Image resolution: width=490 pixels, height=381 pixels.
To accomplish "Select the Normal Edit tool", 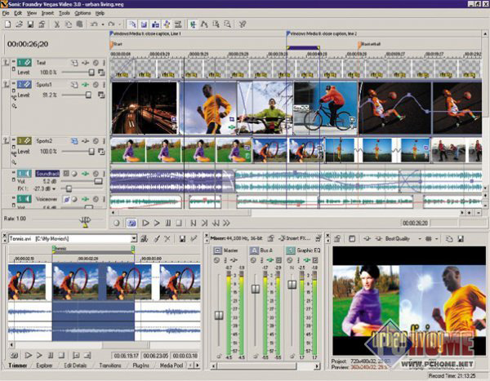I will 193,24.
